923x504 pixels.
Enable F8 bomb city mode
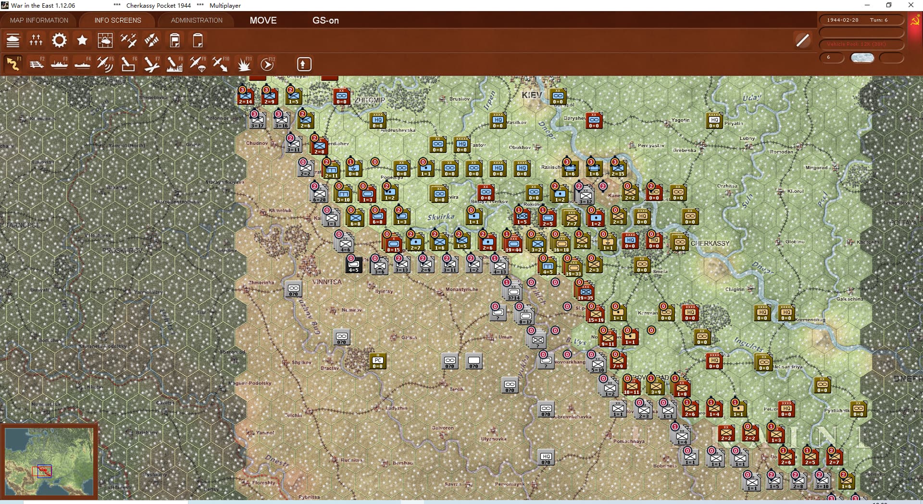point(175,64)
